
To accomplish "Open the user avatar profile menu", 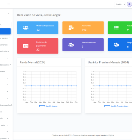I will coord(129,4).
